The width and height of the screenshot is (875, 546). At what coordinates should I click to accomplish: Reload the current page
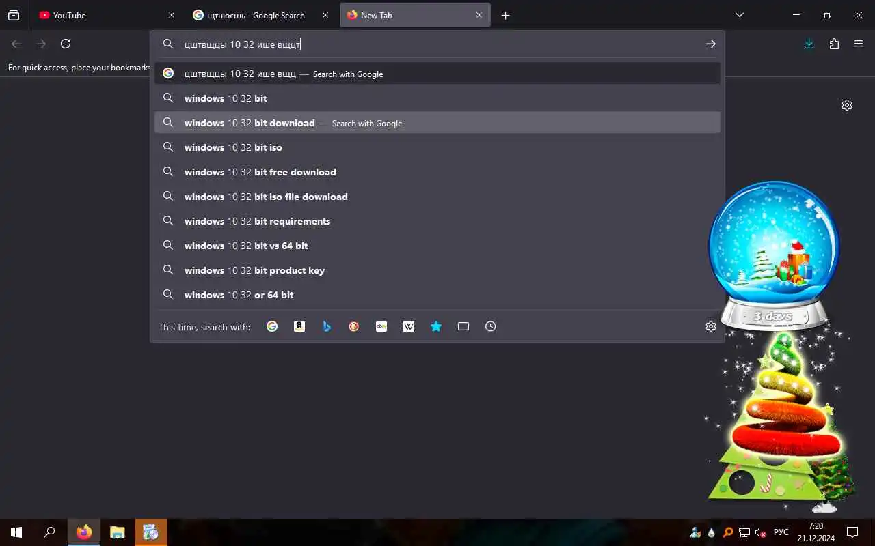point(66,44)
